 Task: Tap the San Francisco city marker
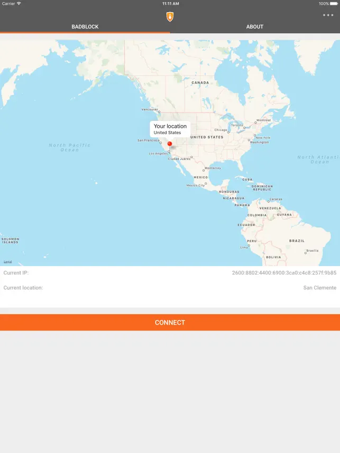pos(161,143)
